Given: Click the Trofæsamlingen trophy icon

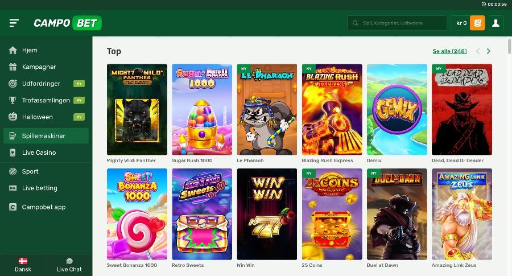Looking at the screenshot, I should [13, 100].
